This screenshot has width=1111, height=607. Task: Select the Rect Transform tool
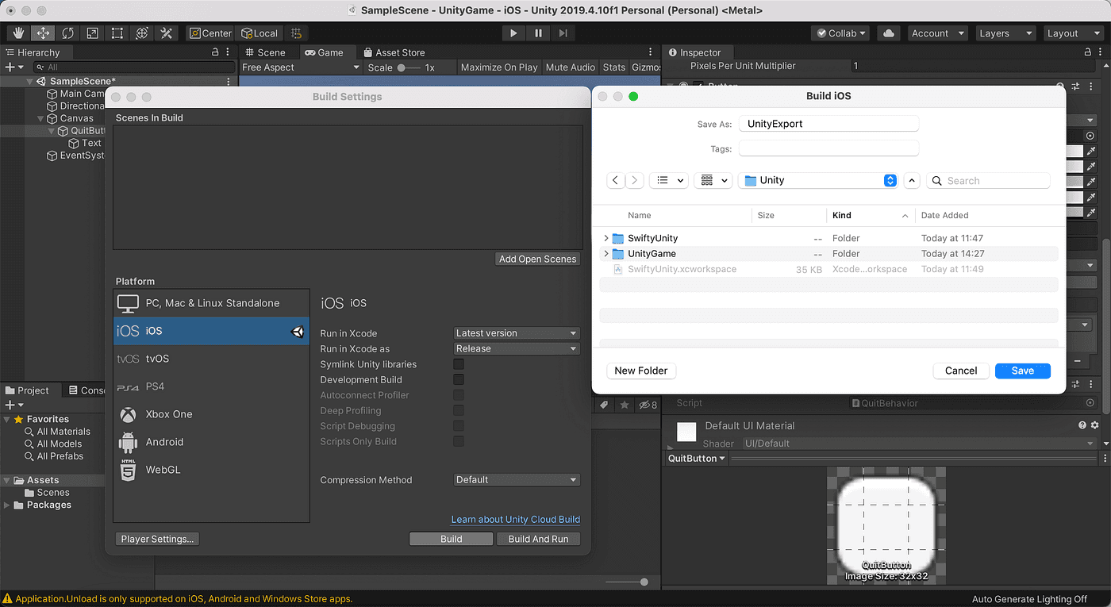click(117, 33)
